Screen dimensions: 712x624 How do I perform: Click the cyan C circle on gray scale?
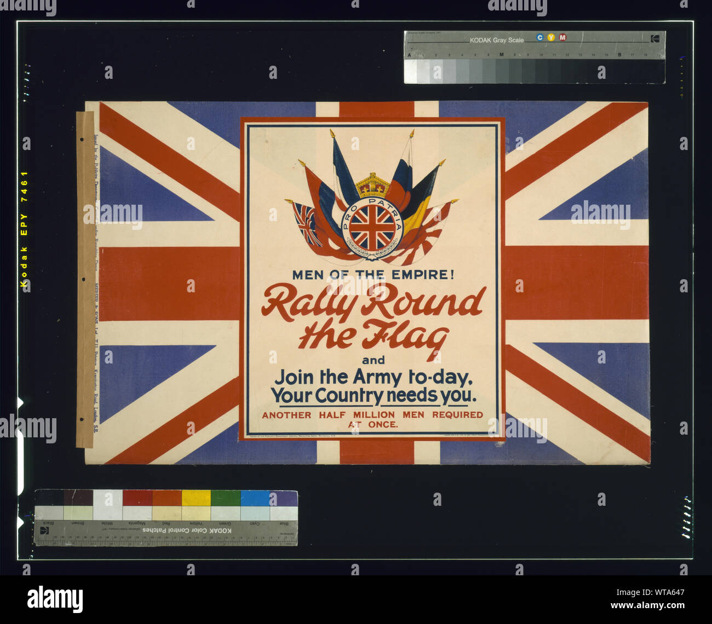click(x=540, y=37)
